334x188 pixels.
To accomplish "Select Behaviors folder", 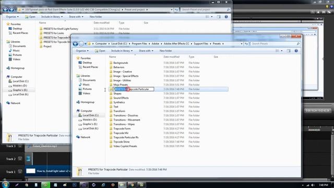I will [x=118, y=67].
